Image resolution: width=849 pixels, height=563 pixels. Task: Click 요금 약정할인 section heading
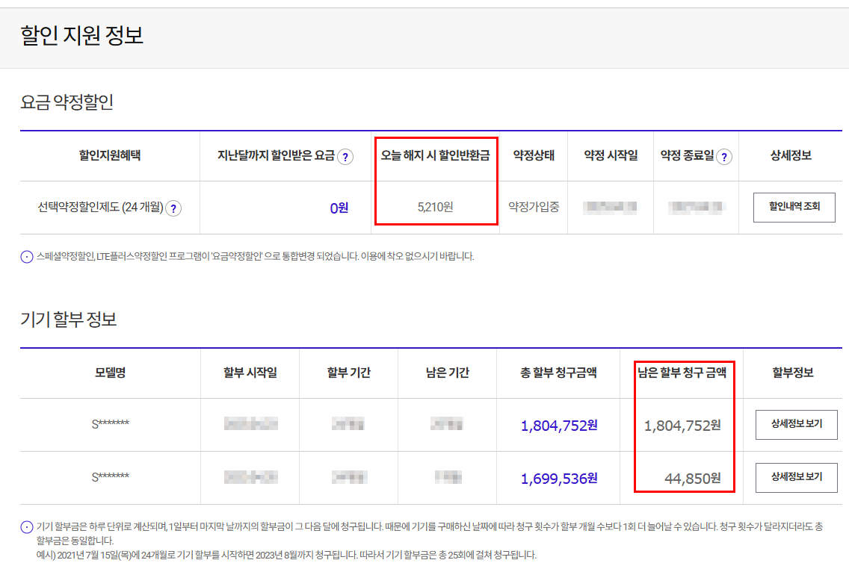click(x=67, y=102)
